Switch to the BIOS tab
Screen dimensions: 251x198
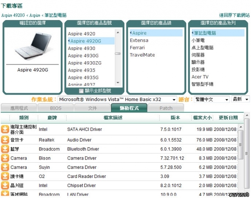[x=56, y=108]
